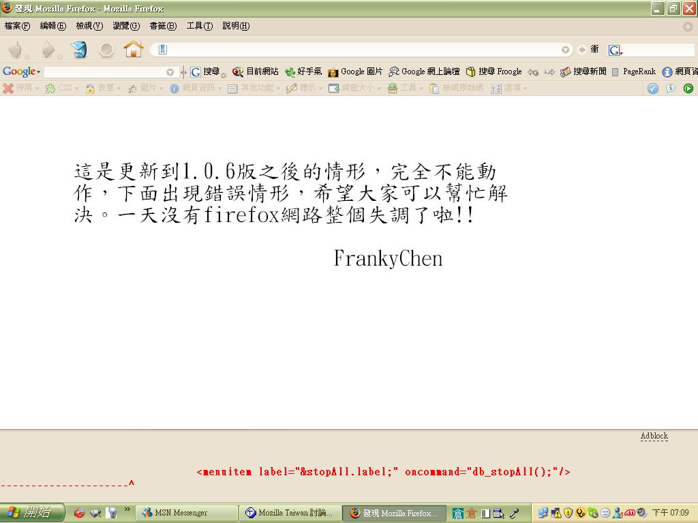Click 目前網站 site search button
The image size is (698, 523).
(x=256, y=72)
